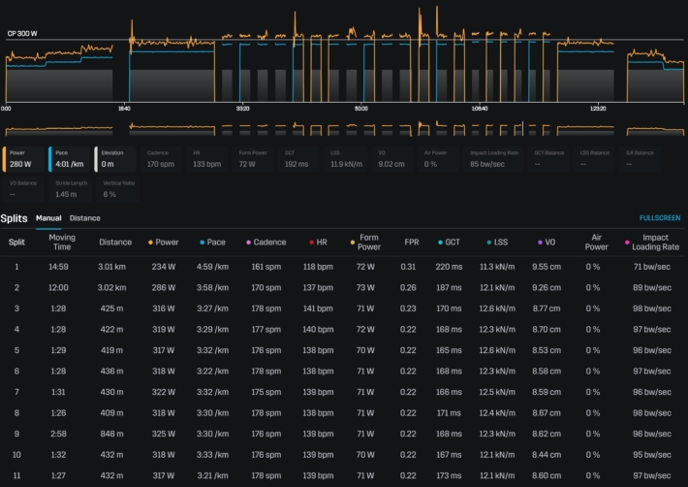Toggle the Power metric tile
This screenshot has height=487, width=688.
tap(24, 158)
